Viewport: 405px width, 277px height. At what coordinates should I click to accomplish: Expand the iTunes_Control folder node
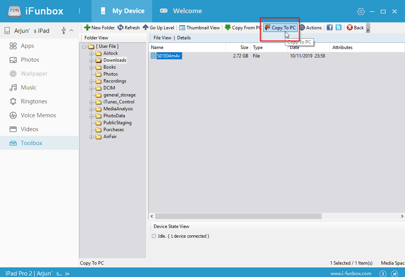point(91,103)
